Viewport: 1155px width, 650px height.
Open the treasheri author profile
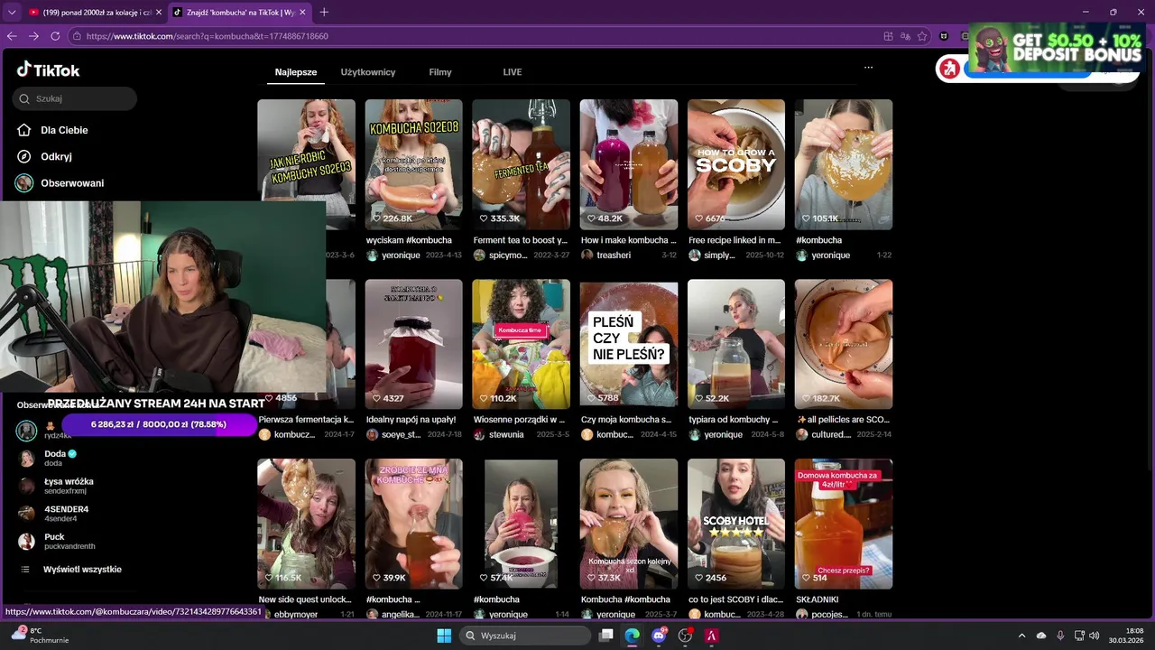coord(614,255)
